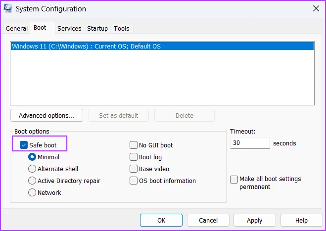Close the System Configuration window
This screenshot has width=326, height=231.
[x=316, y=9]
